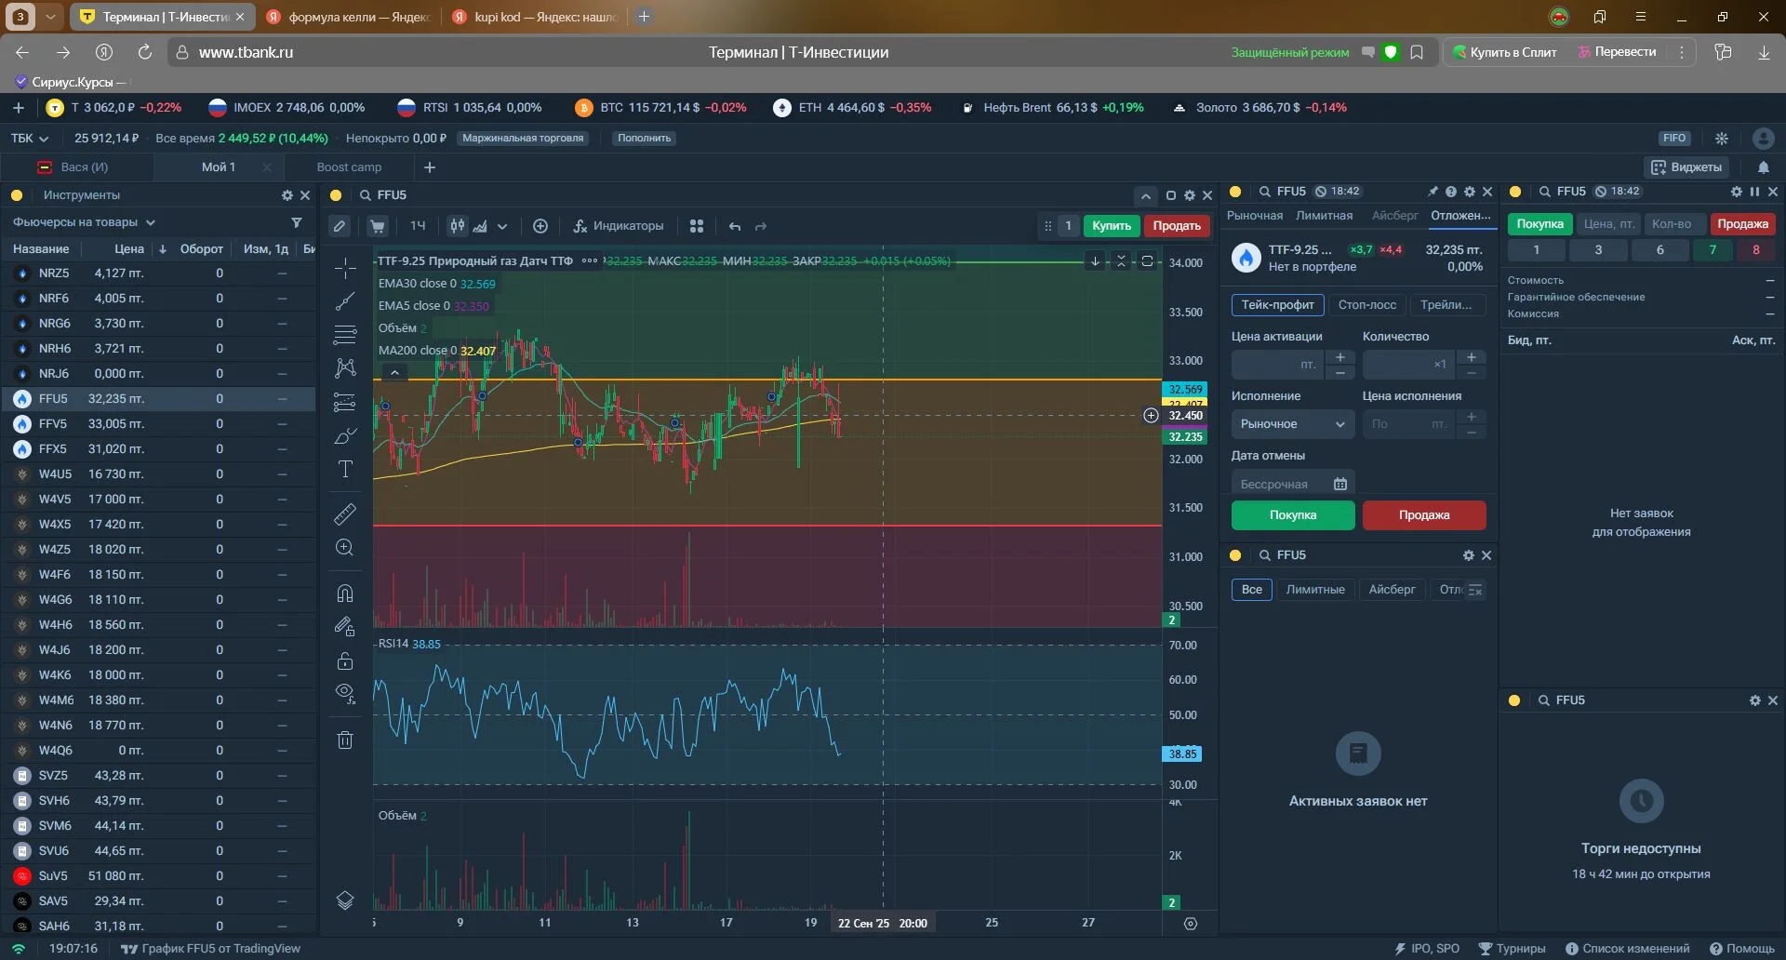Open order book settings gear
Image resolution: width=1786 pixels, height=960 pixels.
tap(1736, 192)
